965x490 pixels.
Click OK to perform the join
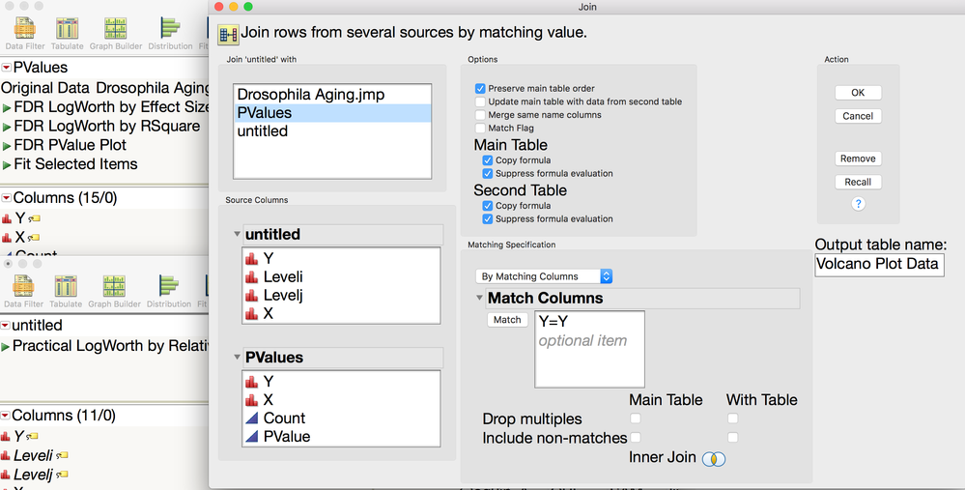pyautogui.click(x=858, y=93)
